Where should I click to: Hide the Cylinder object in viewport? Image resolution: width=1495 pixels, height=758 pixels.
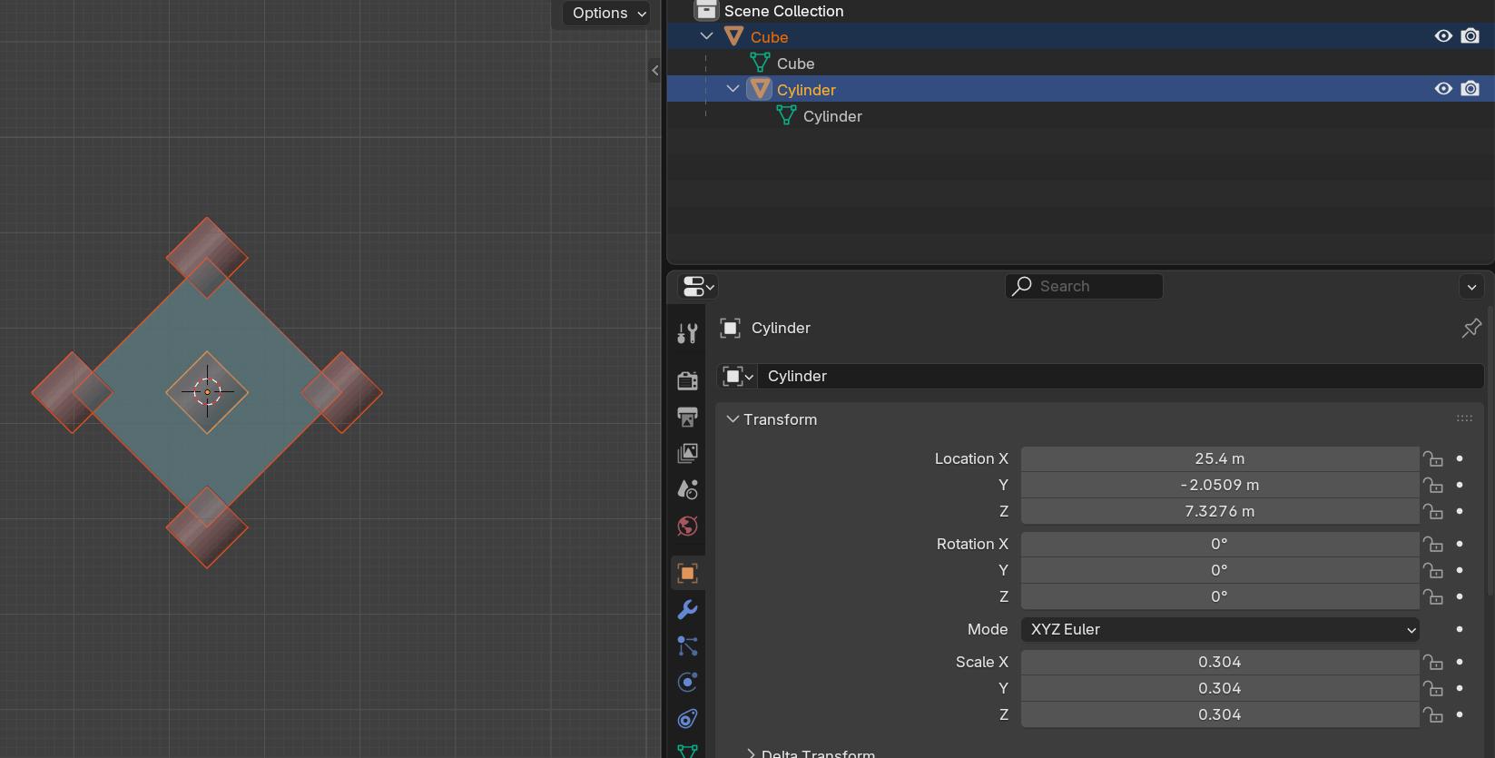point(1443,89)
